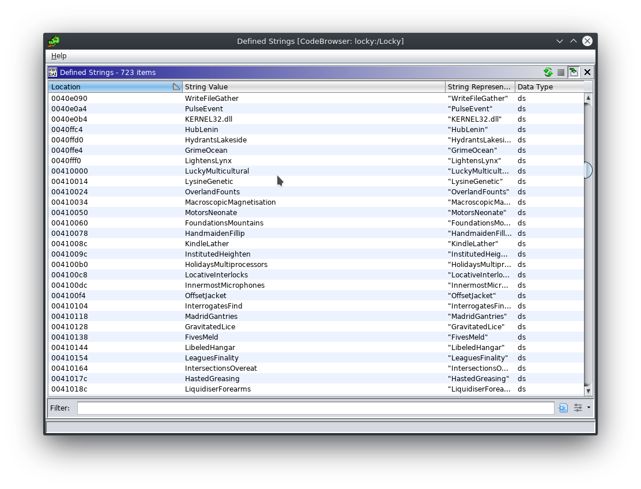
Task: Select string value "LibeledHangar"
Action: 210,348
